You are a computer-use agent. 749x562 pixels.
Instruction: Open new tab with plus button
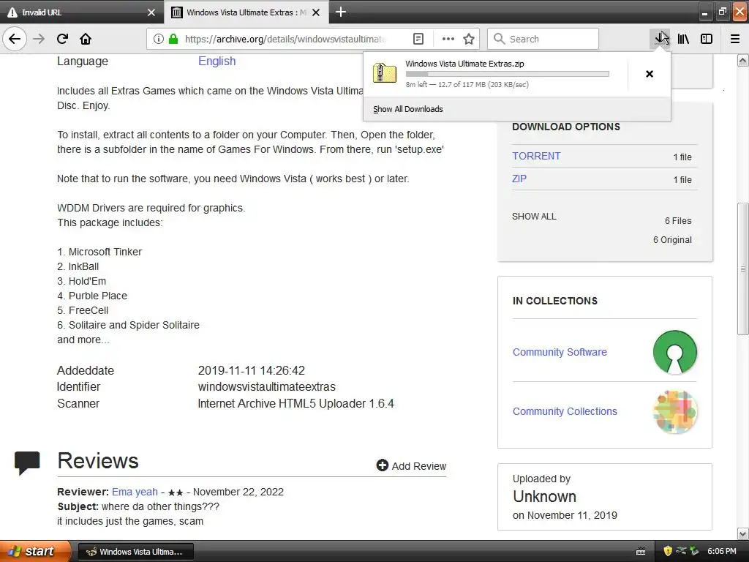click(x=341, y=12)
